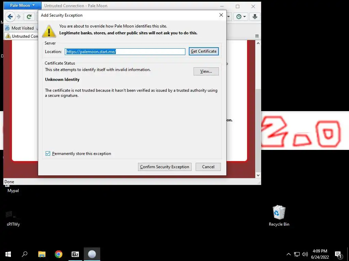This screenshot has height=261, width=349.
Task: Open the Downloads arrow icon in toolbar
Action: coord(255,16)
